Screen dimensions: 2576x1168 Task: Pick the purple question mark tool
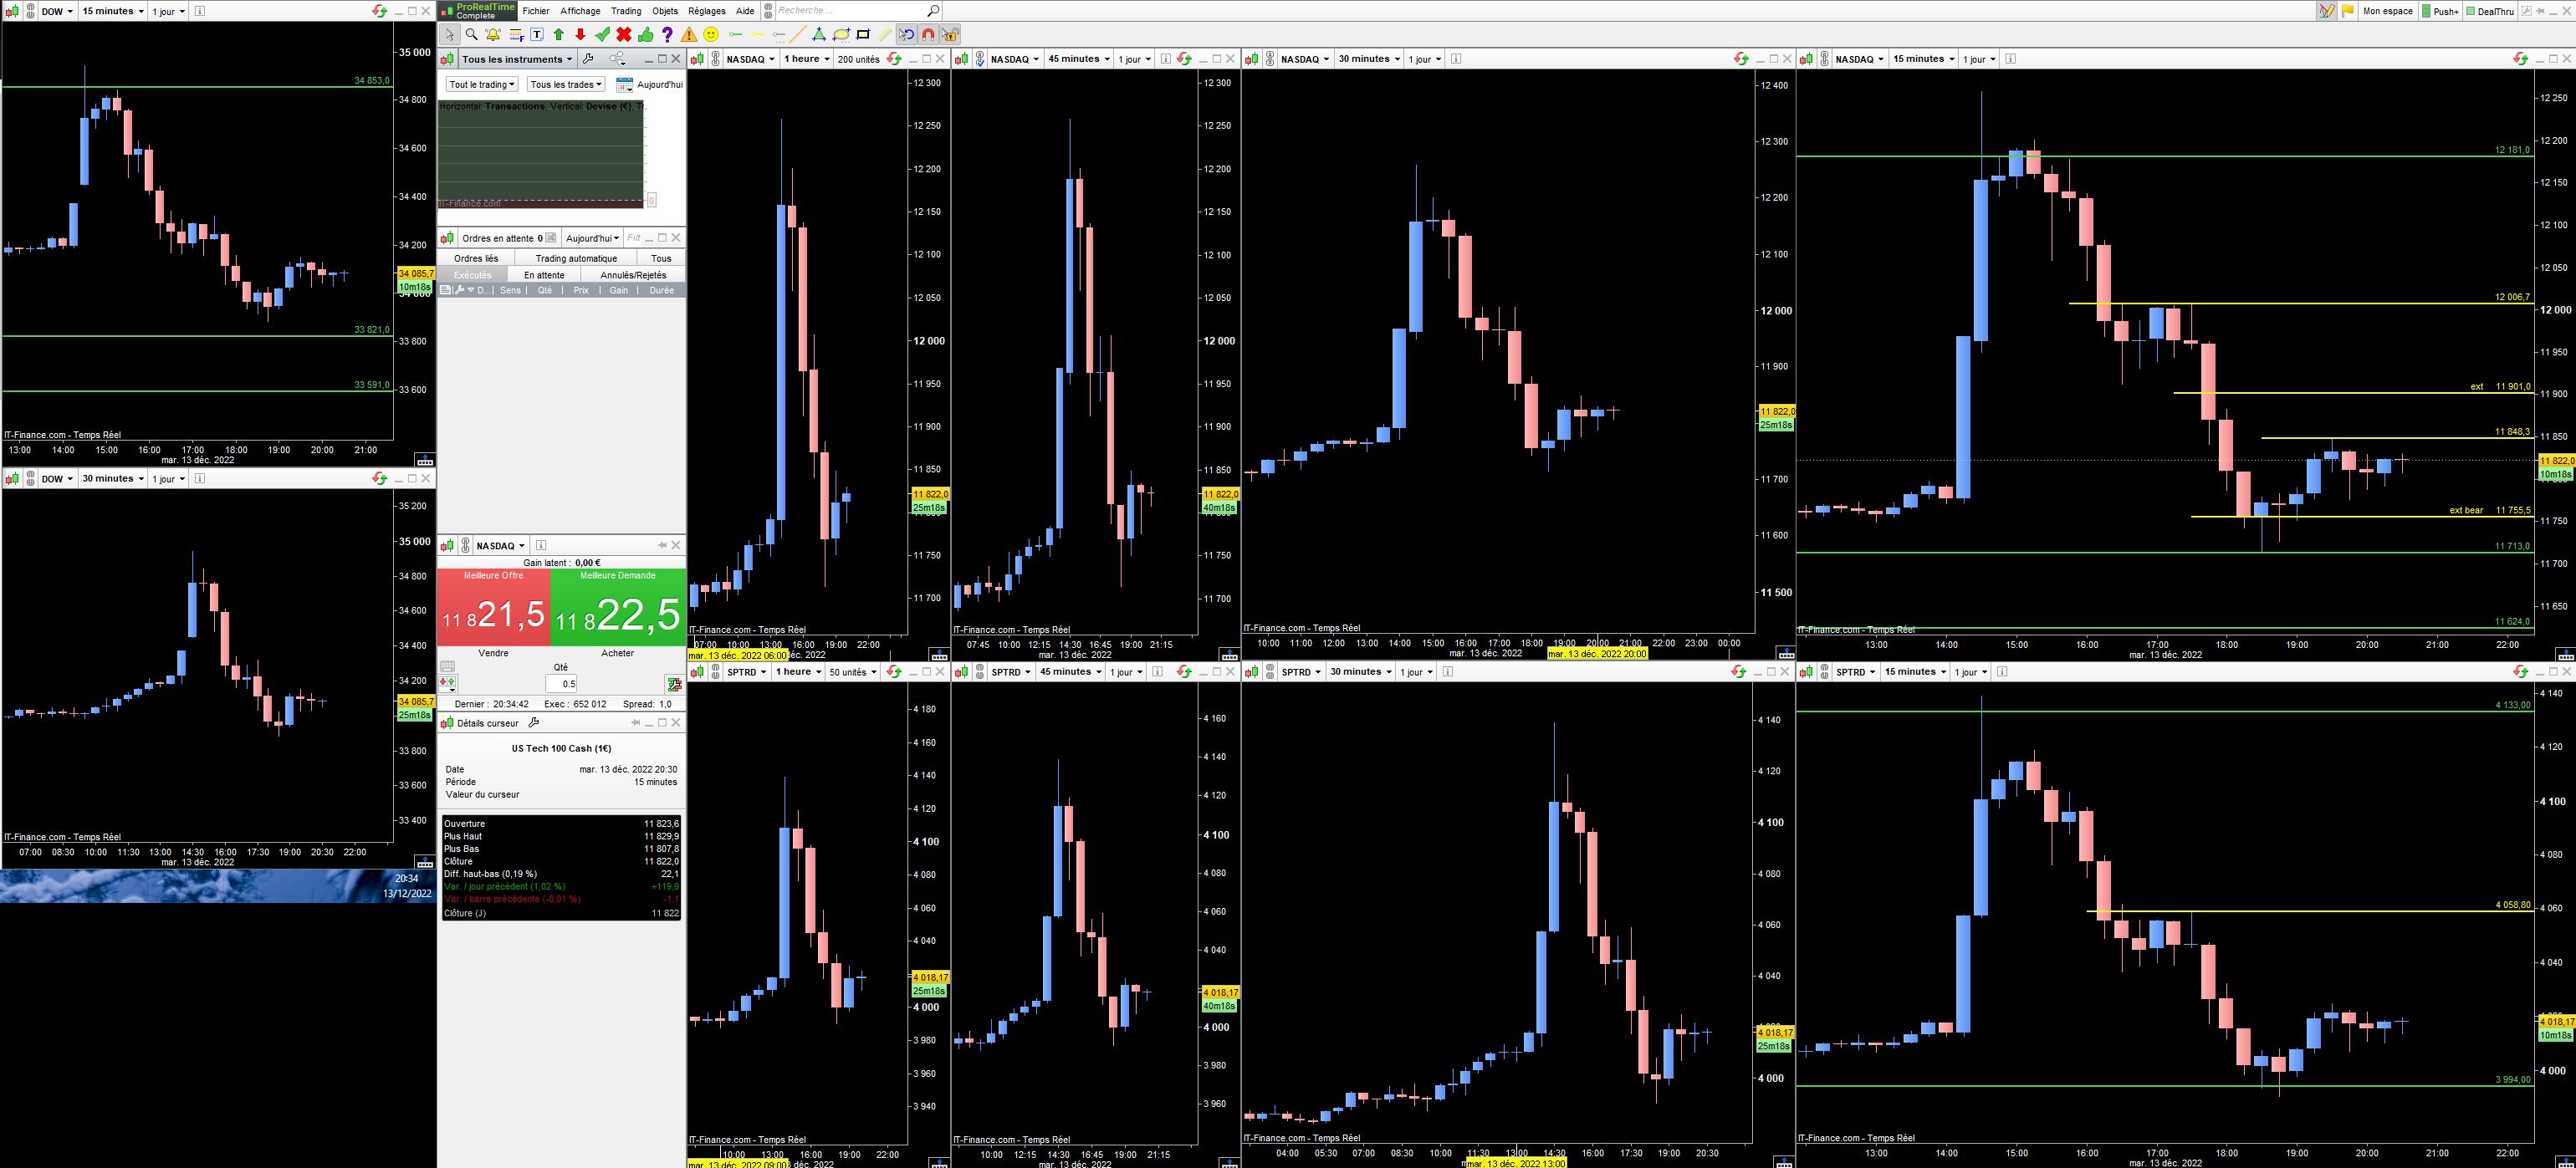[667, 35]
